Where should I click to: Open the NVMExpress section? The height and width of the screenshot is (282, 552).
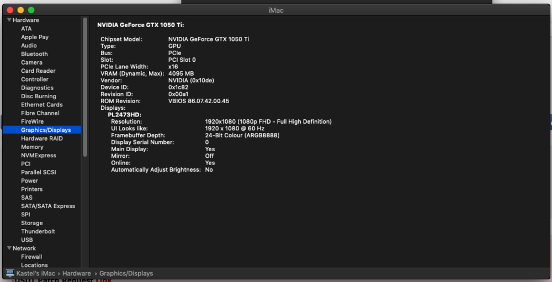tap(39, 156)
